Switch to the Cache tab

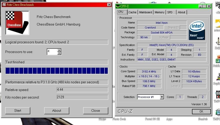click(x=132, y=12)
